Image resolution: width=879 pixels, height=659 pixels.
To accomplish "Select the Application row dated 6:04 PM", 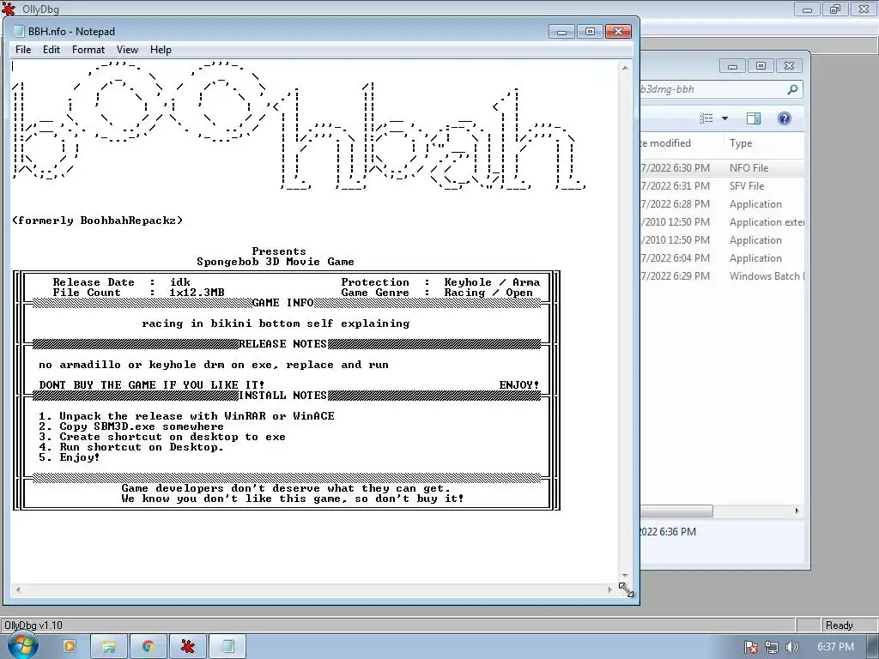I will (722, 257).
